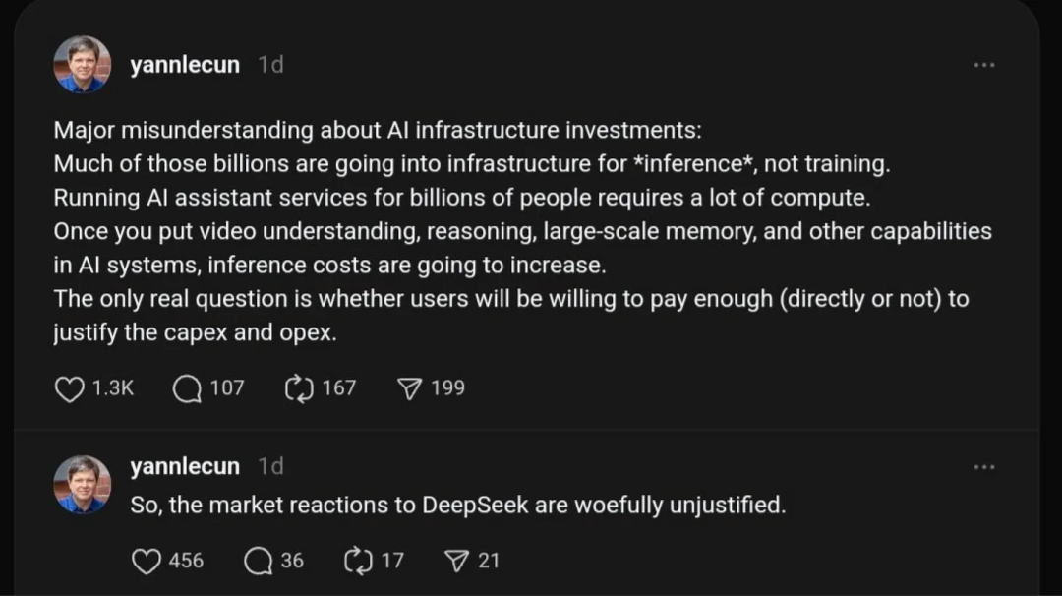Expand options via top-right ellipsis
Screen dimensions: 1062x596
[985, 63]
